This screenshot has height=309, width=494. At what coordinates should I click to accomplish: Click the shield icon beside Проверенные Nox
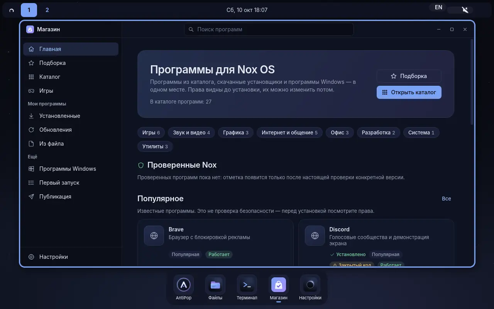click(x=141, y=165)
